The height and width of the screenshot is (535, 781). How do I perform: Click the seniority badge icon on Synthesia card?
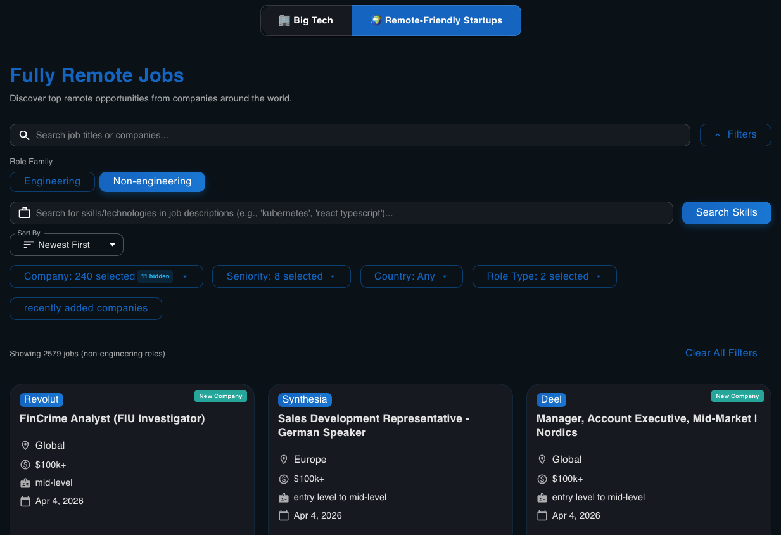(284, 498)
